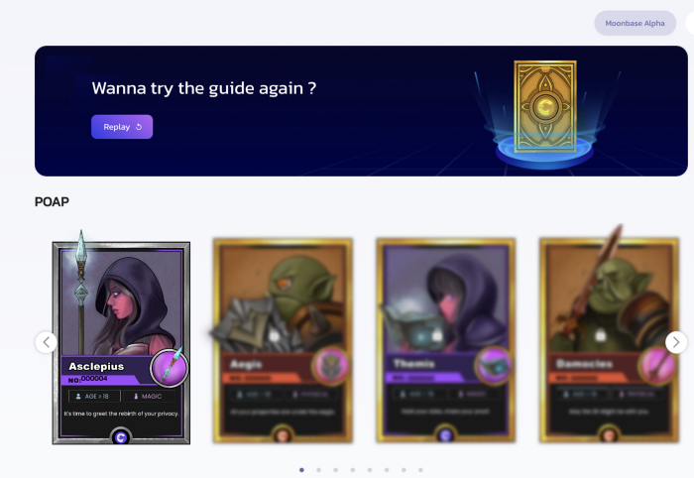Click the helmet badge on the Aegis card
694x478 pixels.
(330, 366)
